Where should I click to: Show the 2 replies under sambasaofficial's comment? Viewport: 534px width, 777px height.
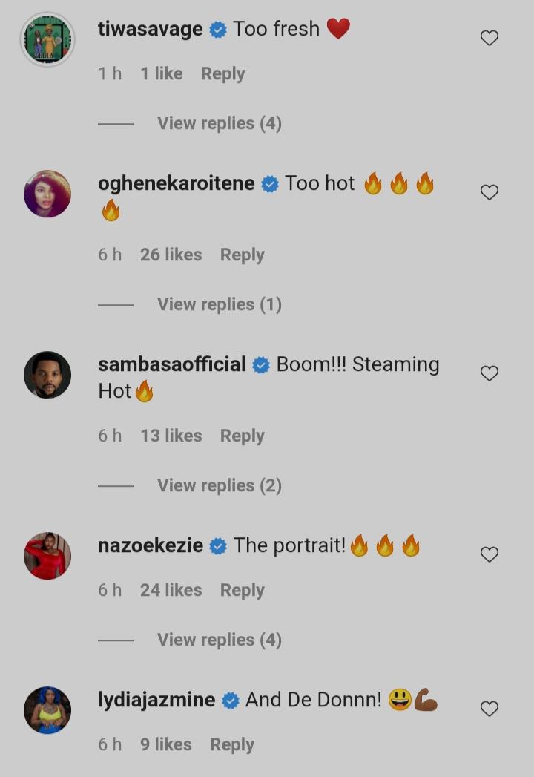219,485
